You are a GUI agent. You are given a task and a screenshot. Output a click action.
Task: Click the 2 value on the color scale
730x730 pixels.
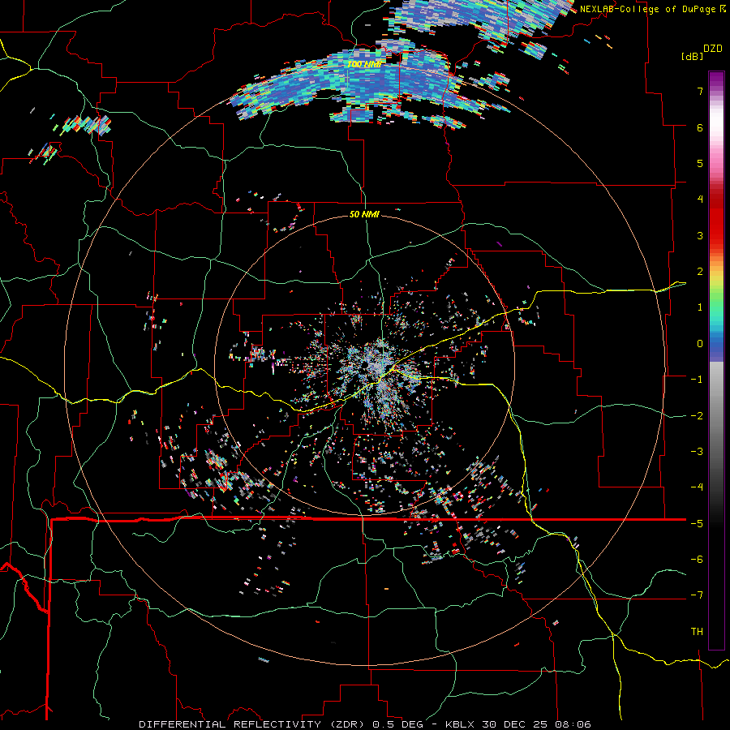[x=700, y=272]
